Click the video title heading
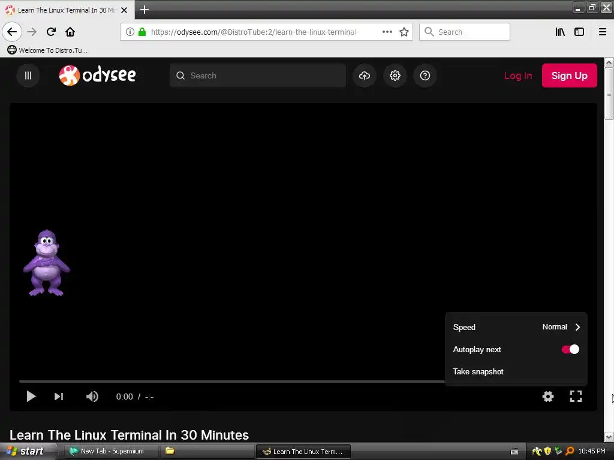Image resolution: width=614 pixels, height=460 pixels. click(130, 435)
